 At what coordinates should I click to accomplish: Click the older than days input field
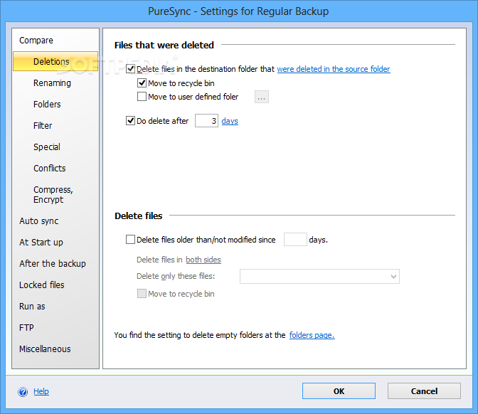tap(295, 240)
